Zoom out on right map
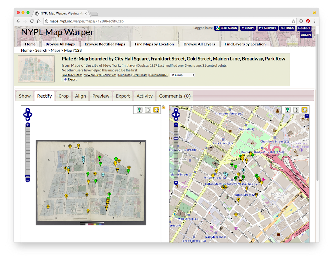333x262 pixels. click(176, 183)
